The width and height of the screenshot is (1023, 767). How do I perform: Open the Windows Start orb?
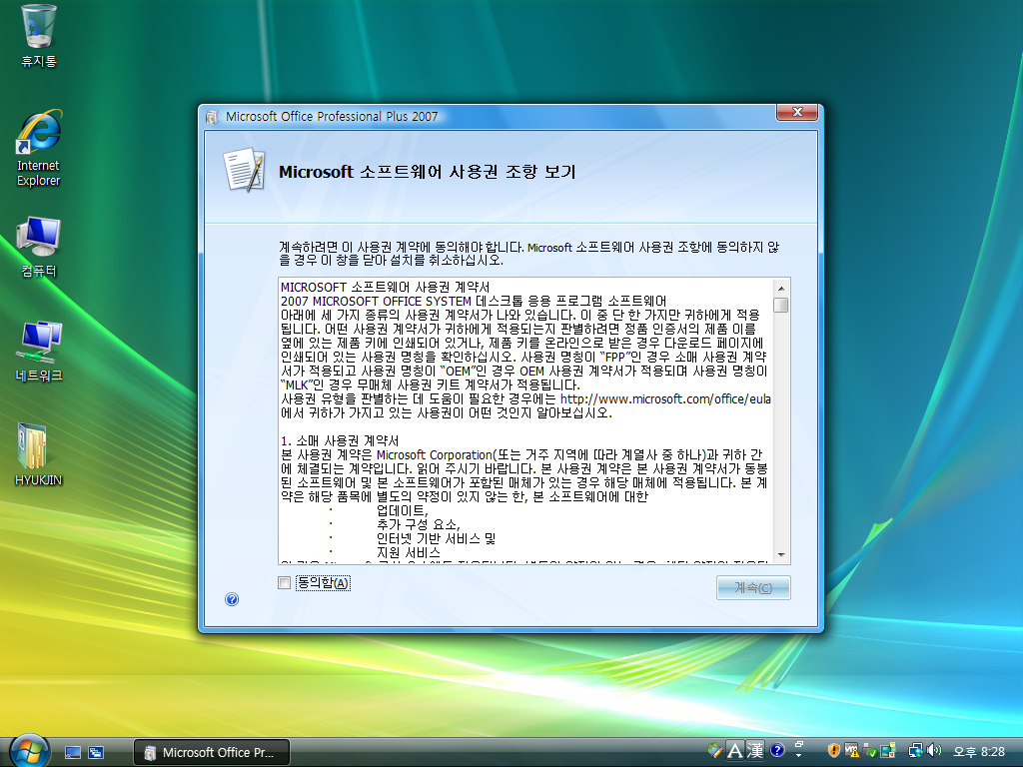point(29,751)
